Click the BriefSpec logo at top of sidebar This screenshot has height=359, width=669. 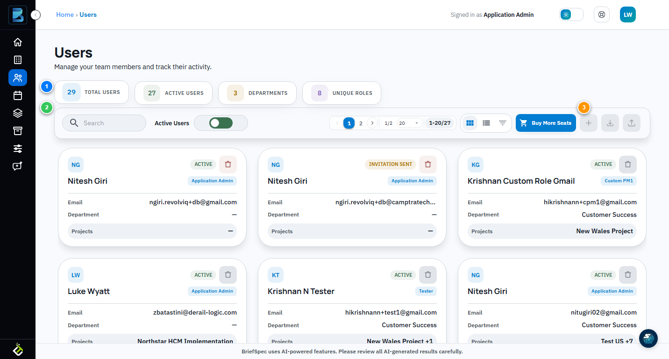(x=18, y=15)
